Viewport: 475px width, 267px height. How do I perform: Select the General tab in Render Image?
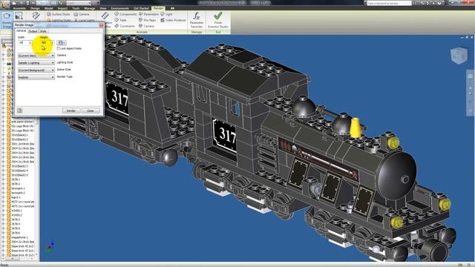click(x=22, y=31)
